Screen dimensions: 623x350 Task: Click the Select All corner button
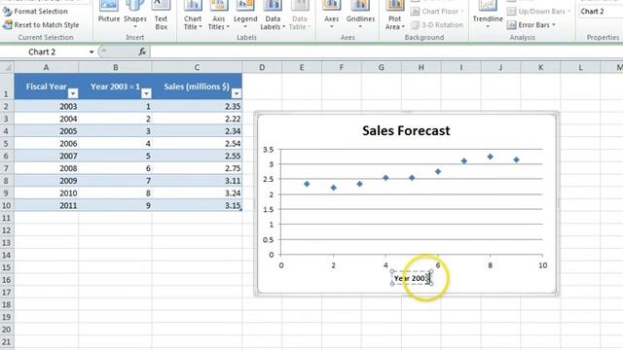tap(7, 67)
